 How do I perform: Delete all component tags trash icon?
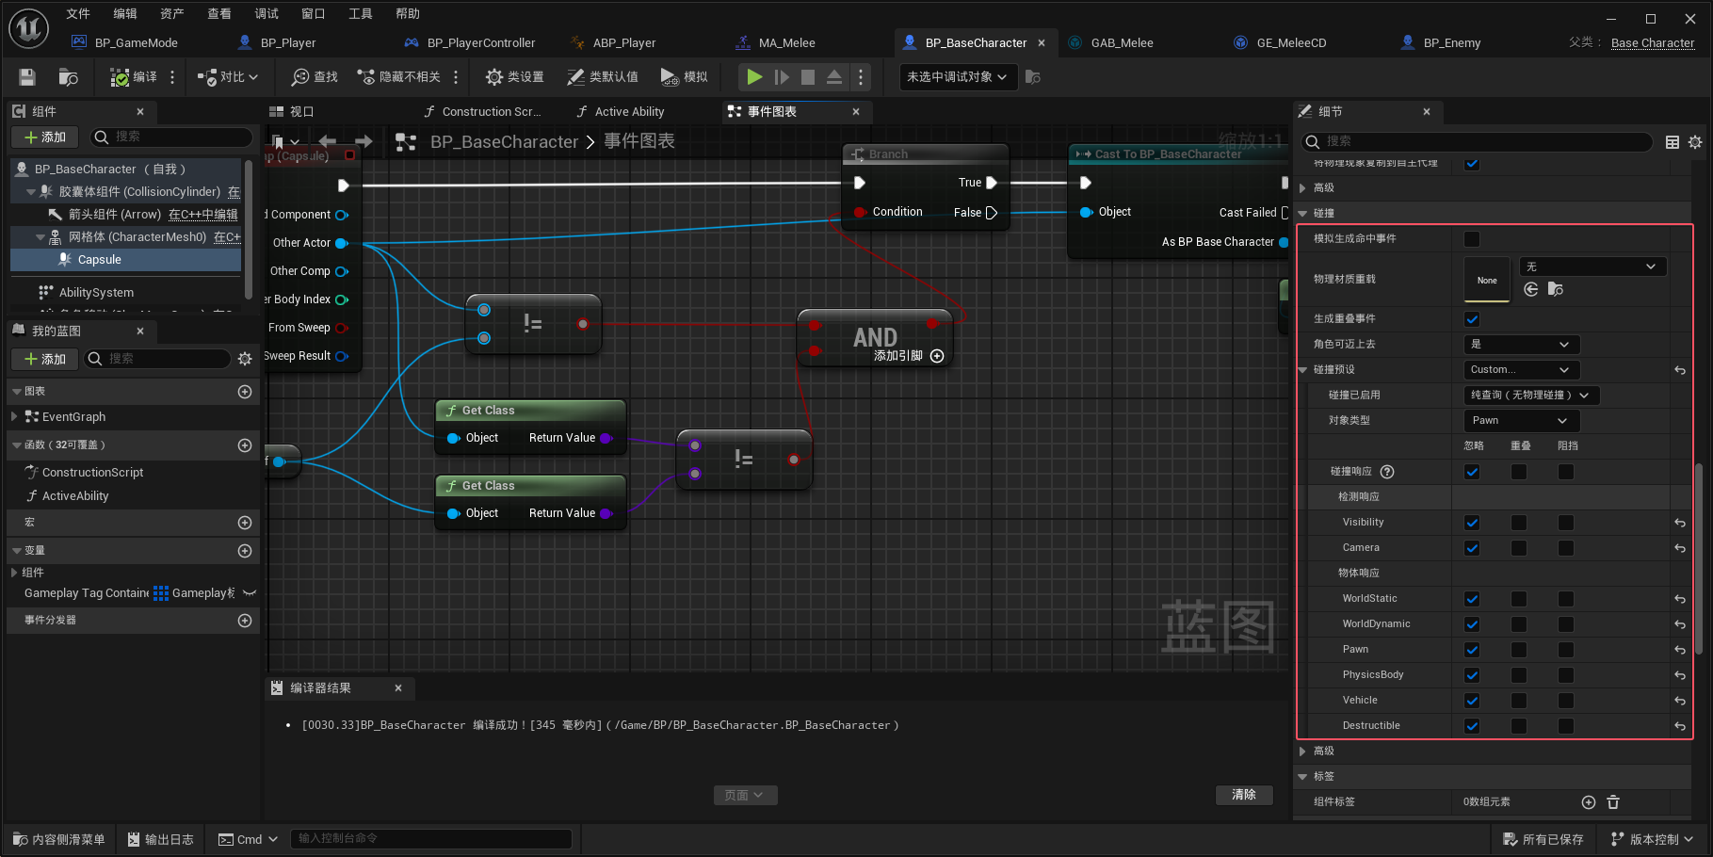(1613, 802)
